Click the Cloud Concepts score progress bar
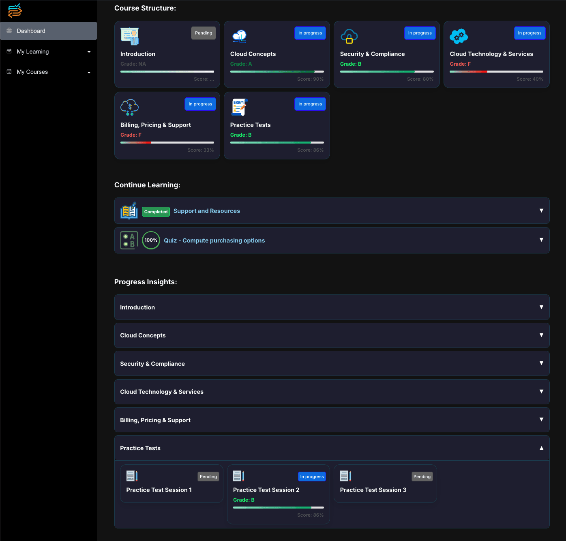 (x=277, y=71)
